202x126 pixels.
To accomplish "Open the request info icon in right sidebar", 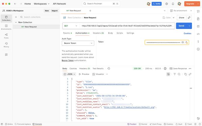I will coord(198,49).
